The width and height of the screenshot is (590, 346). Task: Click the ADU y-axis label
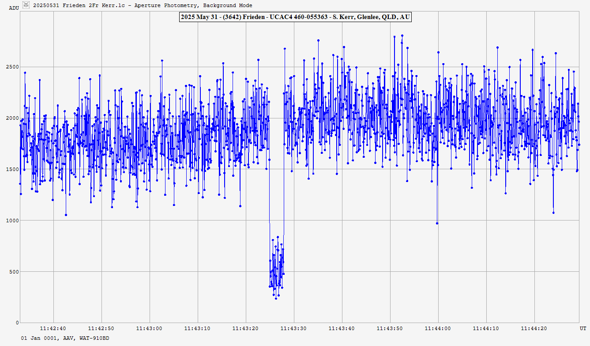click(x=14, y=8)
